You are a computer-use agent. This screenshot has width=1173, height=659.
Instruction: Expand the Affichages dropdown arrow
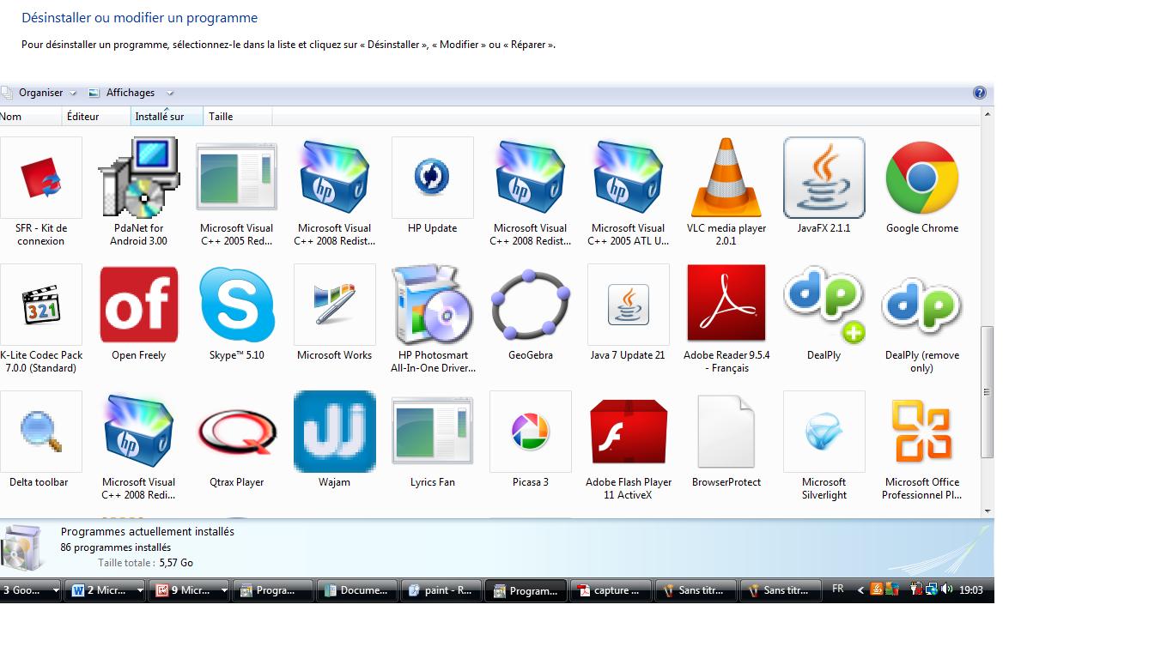(x=170, y=93)
